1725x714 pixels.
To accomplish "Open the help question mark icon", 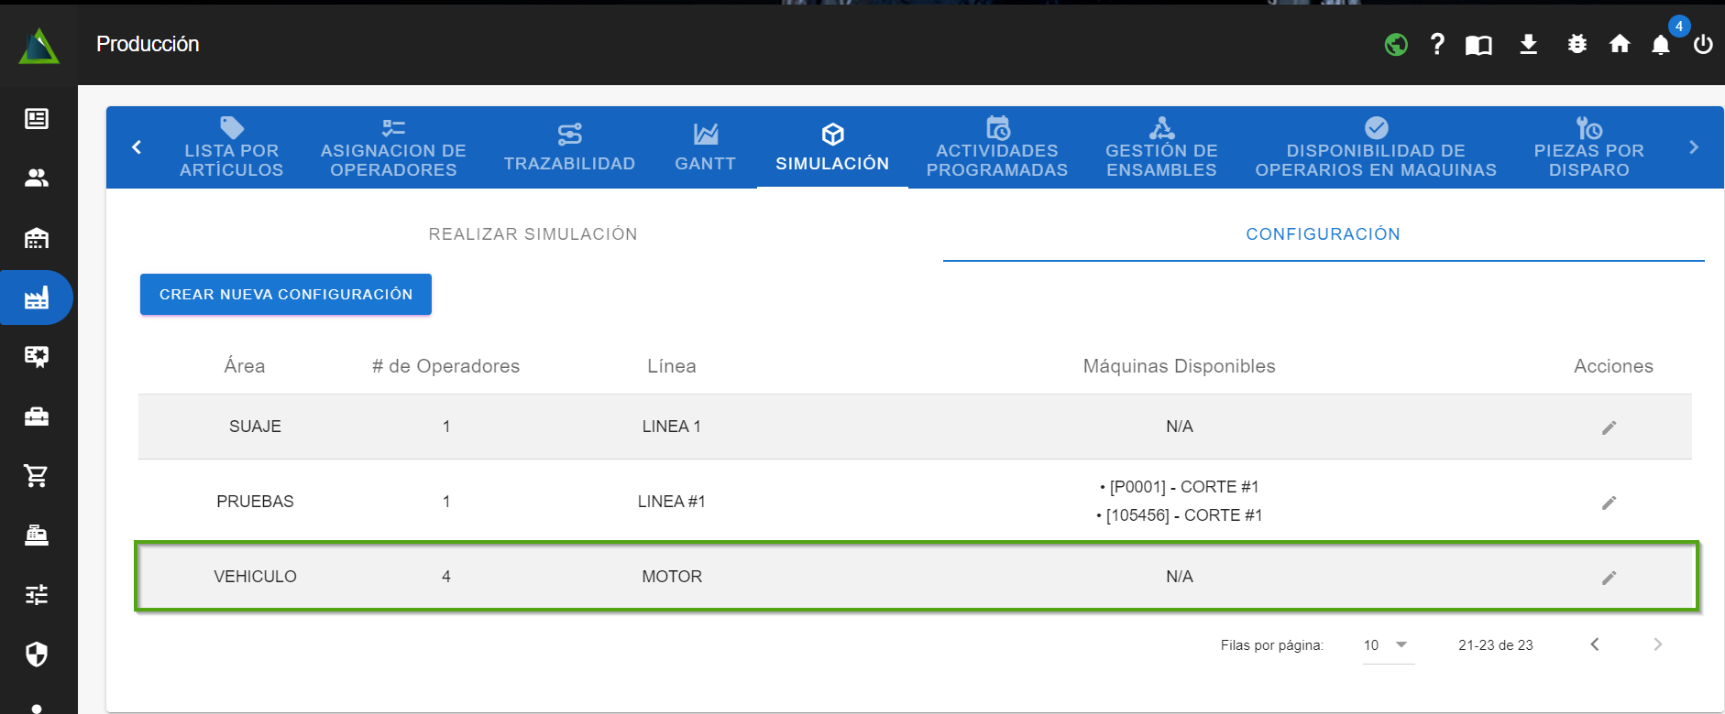I will tap(1437, 44).
